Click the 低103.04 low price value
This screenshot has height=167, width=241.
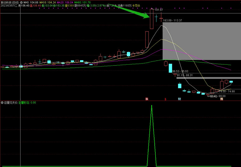[47, 6]
